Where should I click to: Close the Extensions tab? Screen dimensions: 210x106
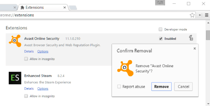click(x=64, y=7)
